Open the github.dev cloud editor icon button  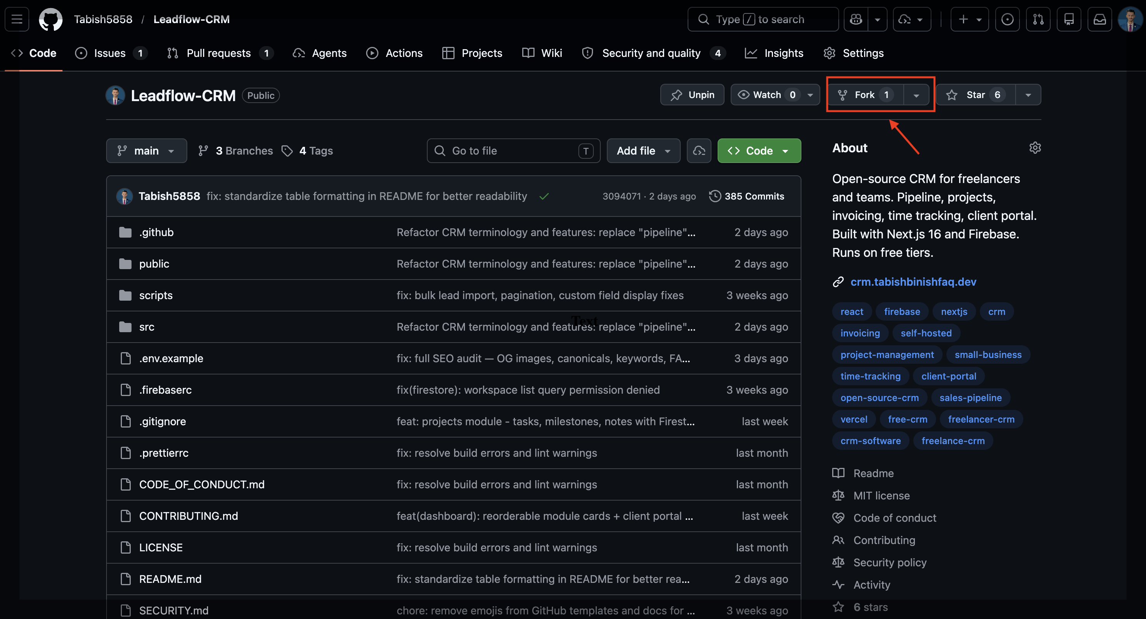698,151
